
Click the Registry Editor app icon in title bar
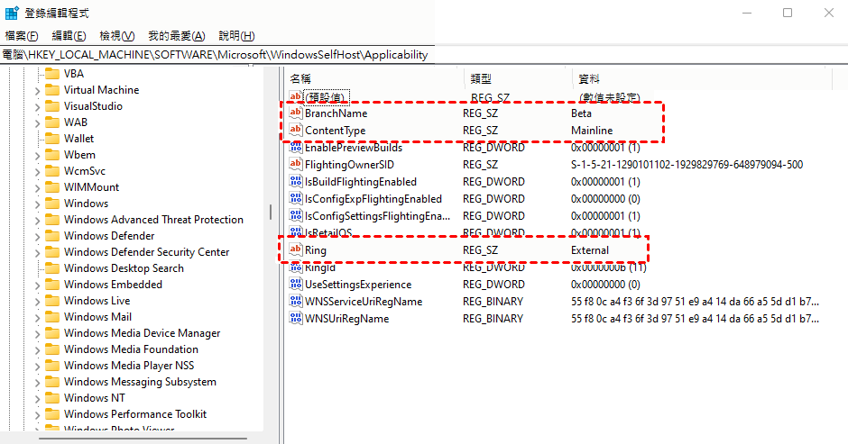12,13
